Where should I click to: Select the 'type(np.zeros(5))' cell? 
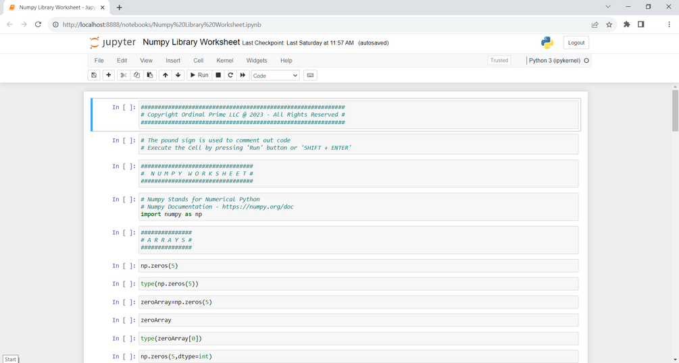pos(359,284)
